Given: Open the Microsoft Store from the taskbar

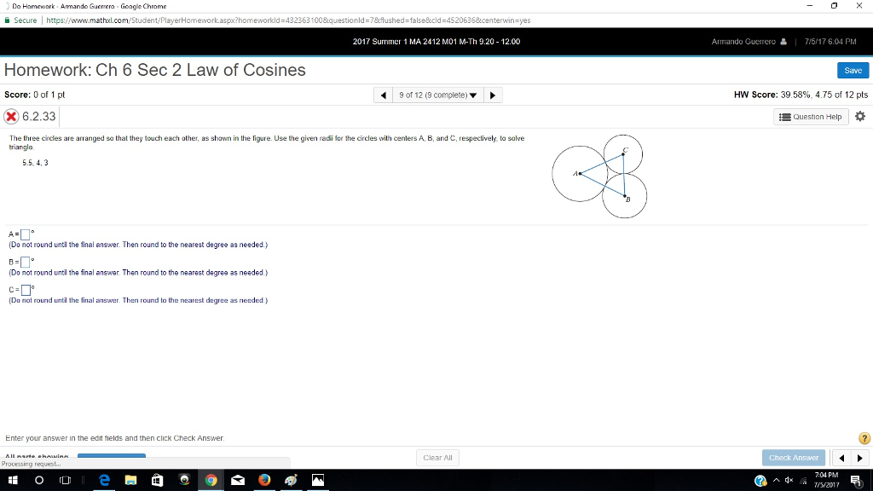Looking at the screenshot, I should click(x=157, y=480).
